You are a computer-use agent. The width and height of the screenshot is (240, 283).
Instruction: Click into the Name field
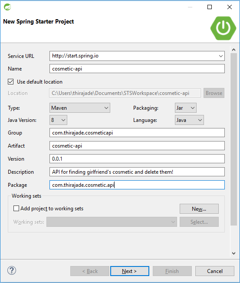coord(137,69)
